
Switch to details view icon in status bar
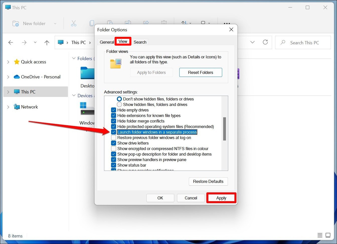(320, 235)
